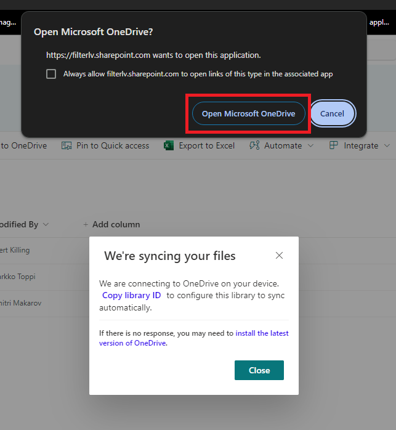The image size is (396, 430).
Task: Click the Open Microsoft OneDrive button
Action: click(x=248, y=113)
